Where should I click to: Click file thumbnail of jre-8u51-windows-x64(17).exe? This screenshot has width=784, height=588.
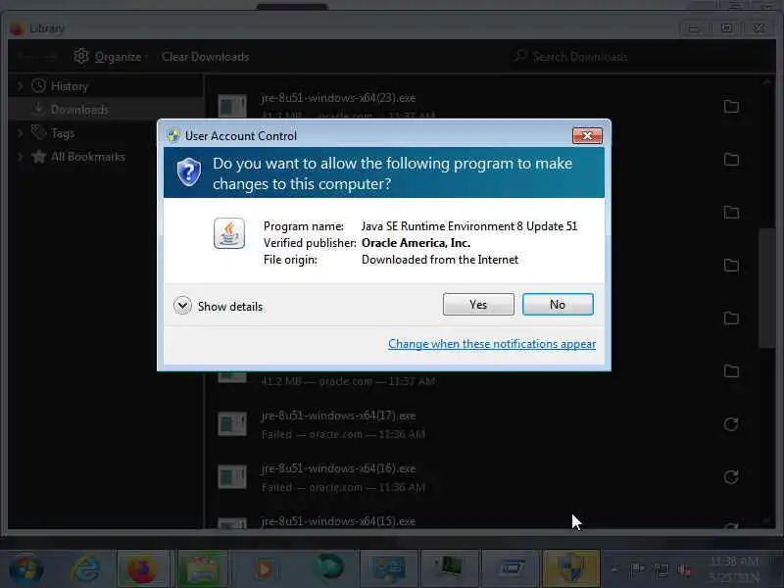click(x=232, y=424)
